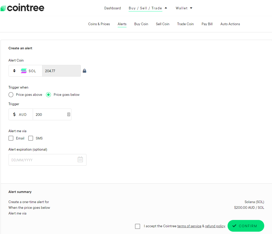Click the Alert expiration date field

[48, 160]
